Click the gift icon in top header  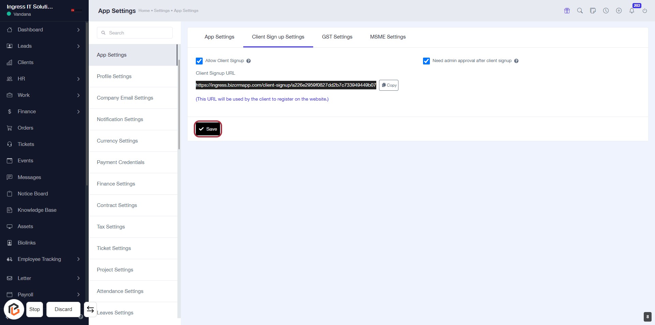[x=567, y=11]
